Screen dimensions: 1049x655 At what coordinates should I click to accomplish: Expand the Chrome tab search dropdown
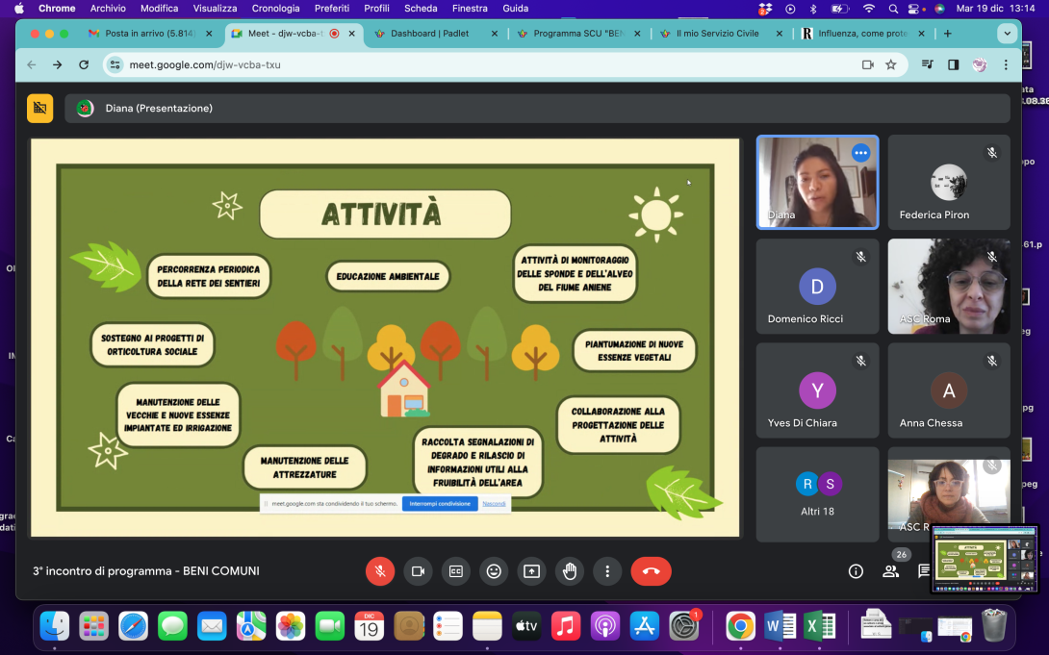1008,33
